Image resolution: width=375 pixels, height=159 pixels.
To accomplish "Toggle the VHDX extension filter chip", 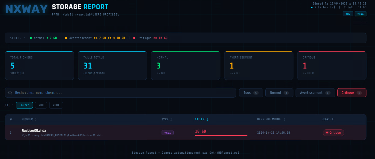I will click(x=56, y=105).
